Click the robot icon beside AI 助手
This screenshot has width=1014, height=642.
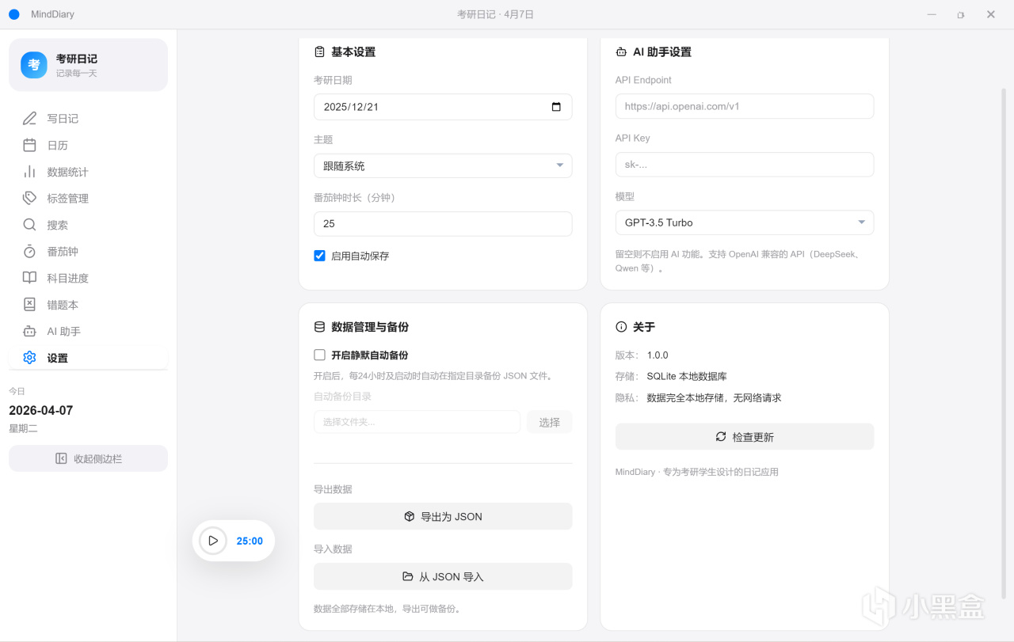29,331
